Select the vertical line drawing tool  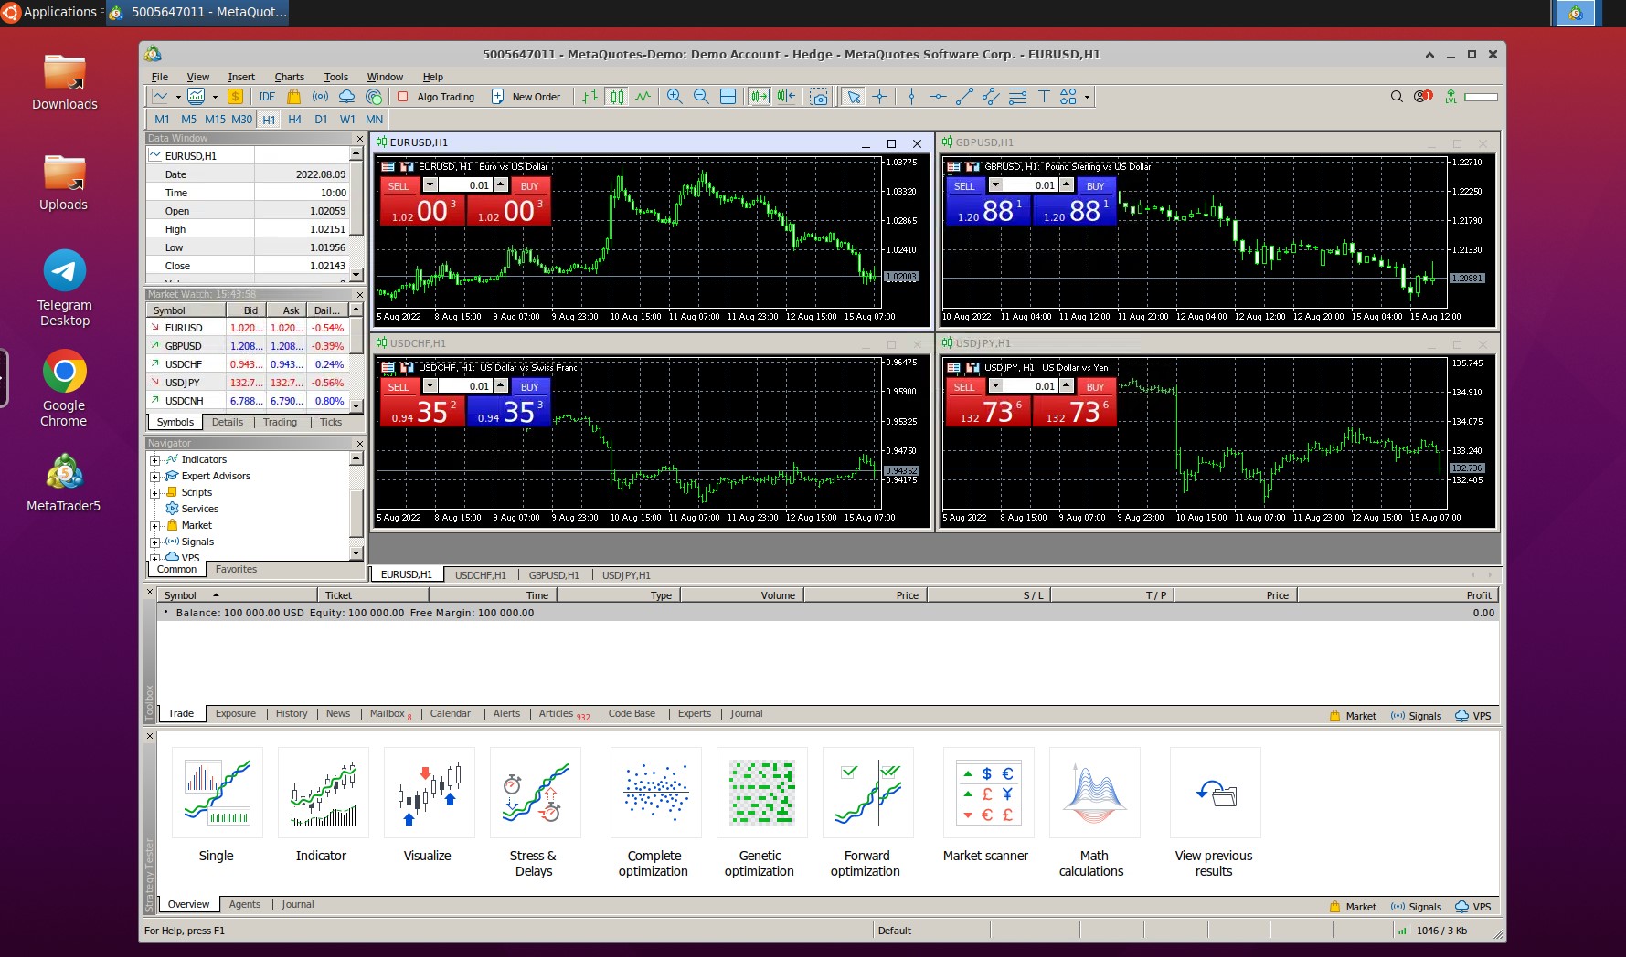tap(911, 97)
